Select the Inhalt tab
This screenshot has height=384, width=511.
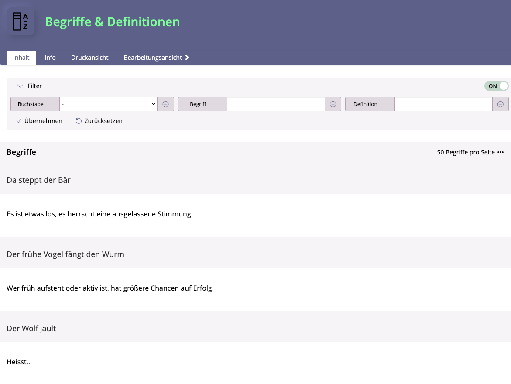click(x=21, y=58)
